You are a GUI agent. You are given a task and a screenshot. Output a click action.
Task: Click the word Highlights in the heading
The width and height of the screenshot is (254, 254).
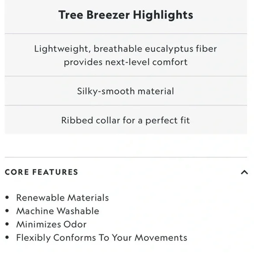tap(163, 15)
